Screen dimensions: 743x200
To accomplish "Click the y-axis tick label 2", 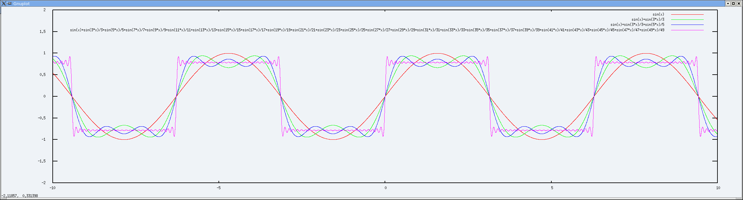I will tap(44, 10).
